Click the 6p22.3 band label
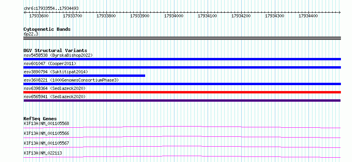The width and height of the screenshot is (352, 162). pos(31,34)
